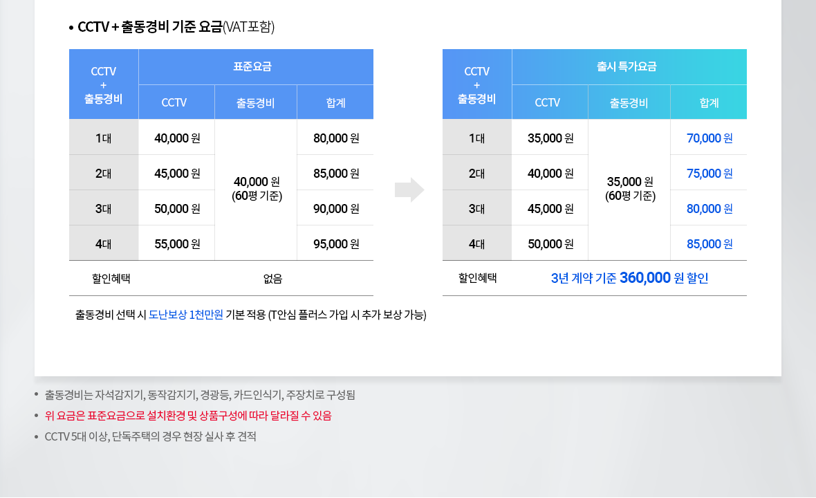
Task: Click the 출동경비는 자석감지기 composition note
Action: [x=200, y=395]
